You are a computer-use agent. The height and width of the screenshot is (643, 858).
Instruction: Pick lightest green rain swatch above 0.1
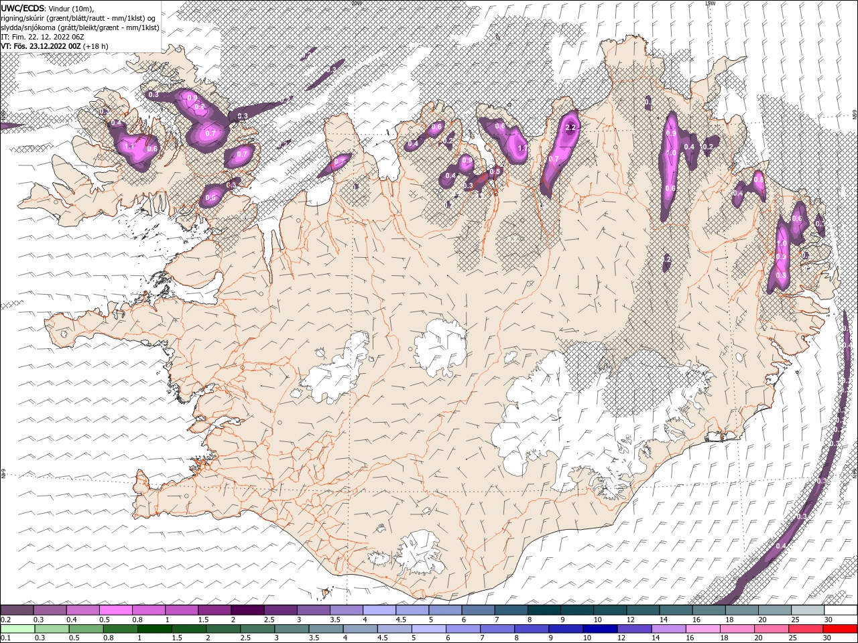tap(17, 629)
